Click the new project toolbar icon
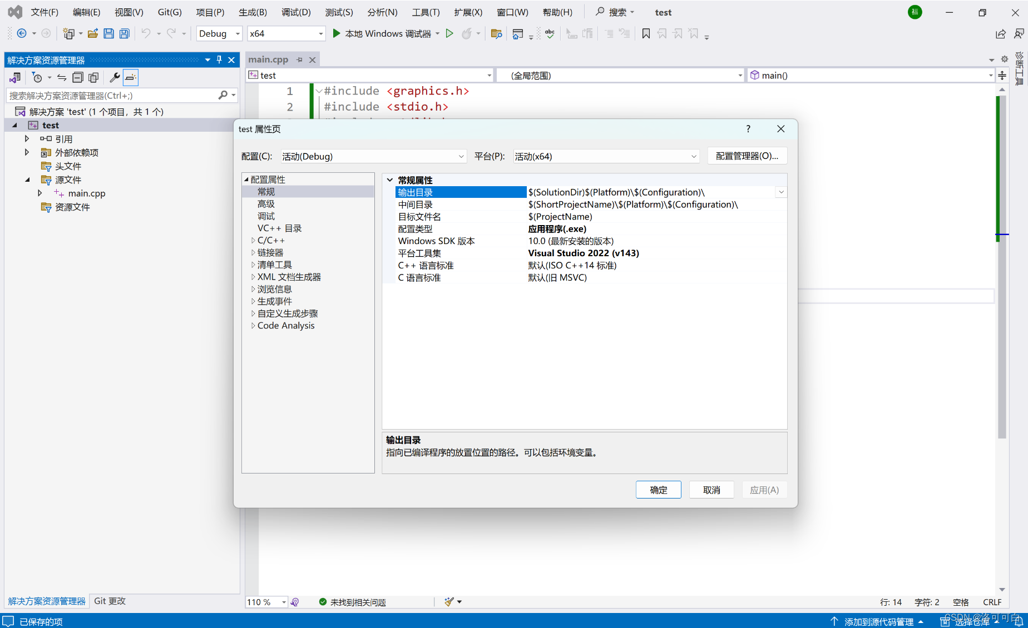The height and width of the screenshot is (628, 1028). (68, 33)
